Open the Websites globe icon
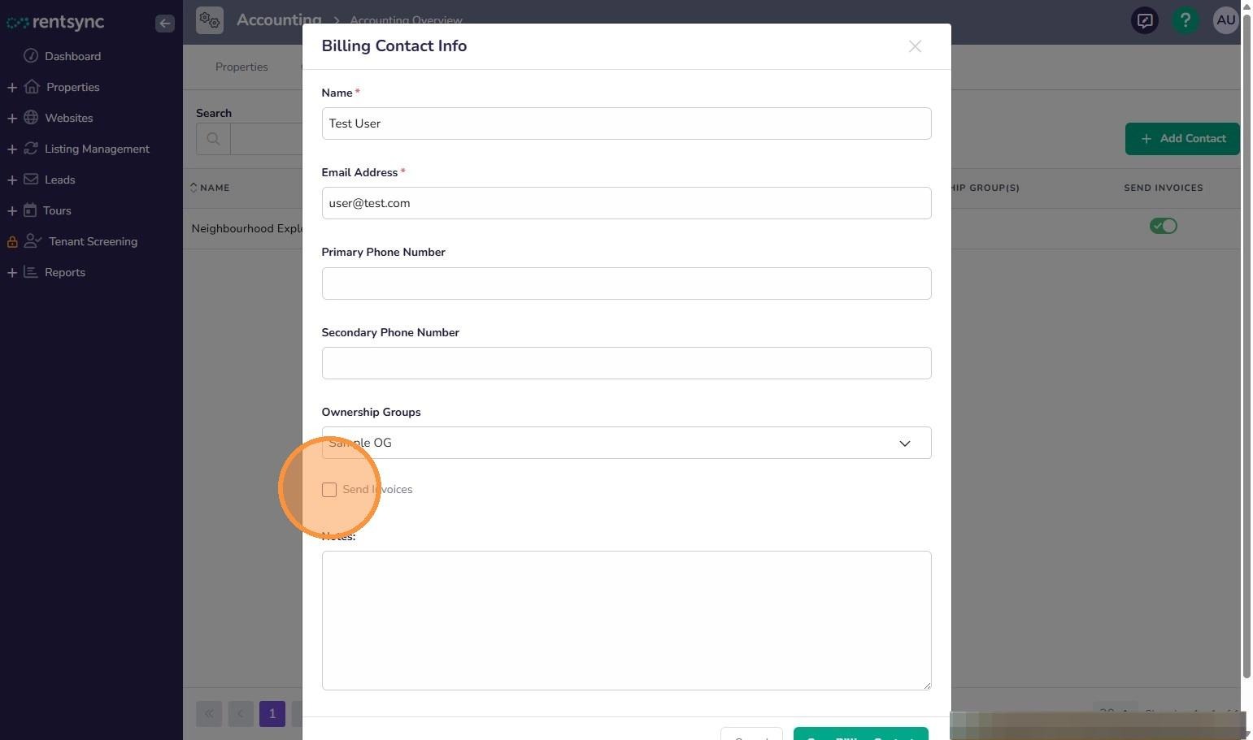The image size is (1253, 740). click(31, 118)
